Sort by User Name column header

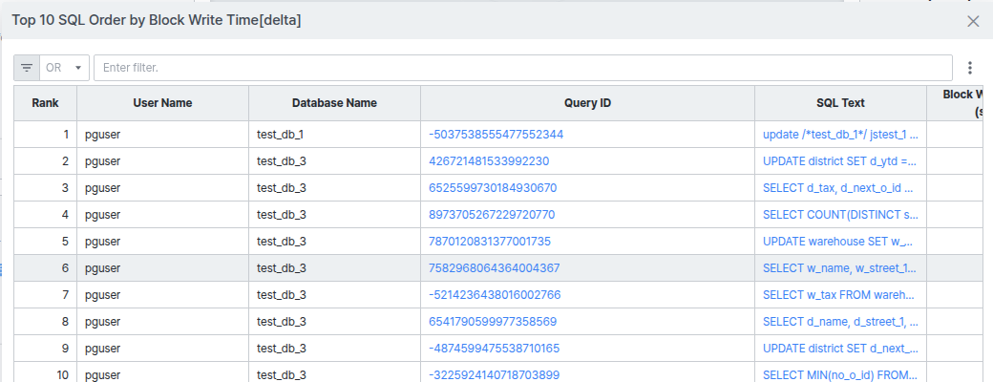tap(162, 102)
